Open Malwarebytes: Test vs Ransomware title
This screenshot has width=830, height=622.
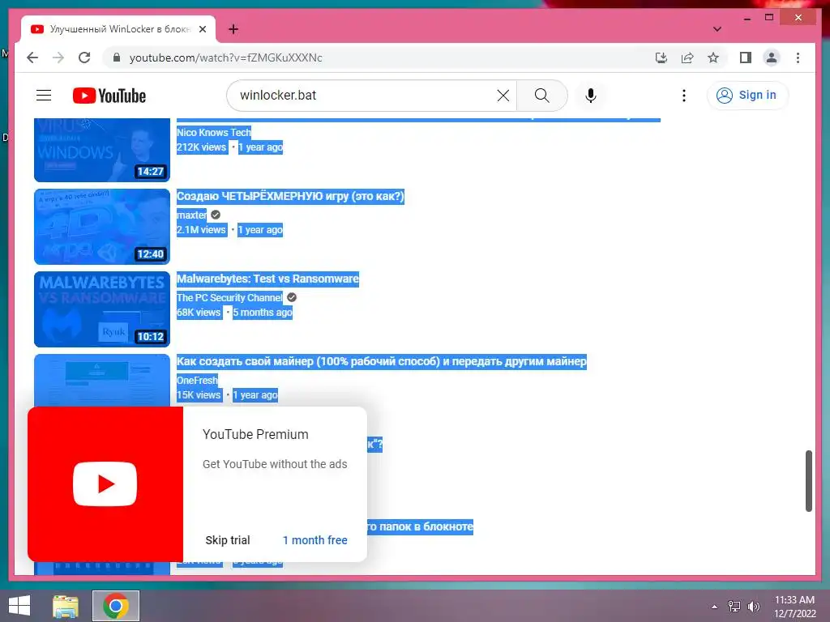click(267, 279)
